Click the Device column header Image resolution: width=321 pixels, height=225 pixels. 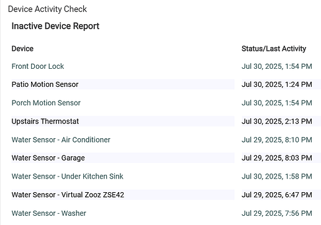click(x=22, y=49)
